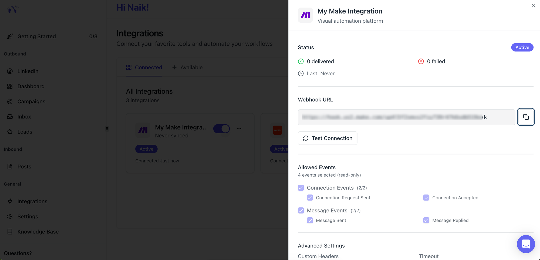
Task: Open the Inbox page
Action: pos(24,117)
